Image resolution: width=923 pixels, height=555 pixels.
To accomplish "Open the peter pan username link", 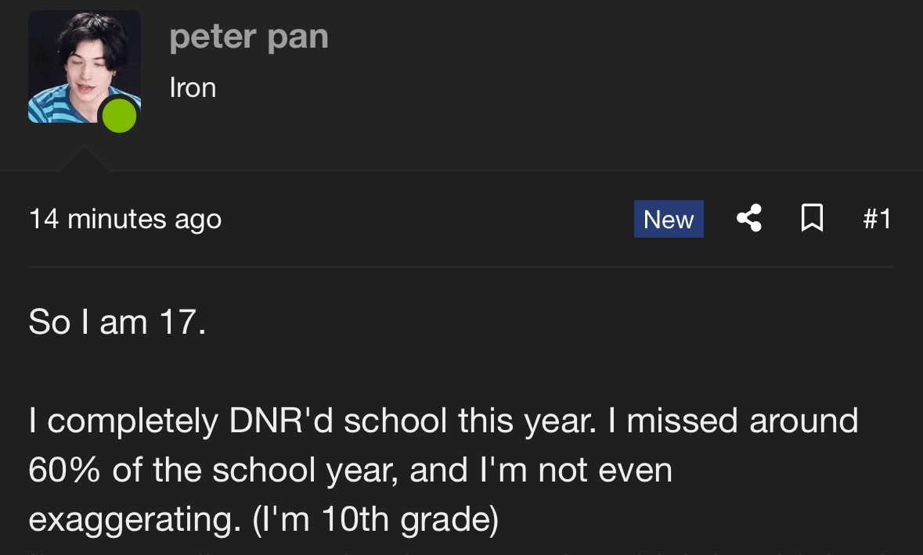I will [248, 37].
